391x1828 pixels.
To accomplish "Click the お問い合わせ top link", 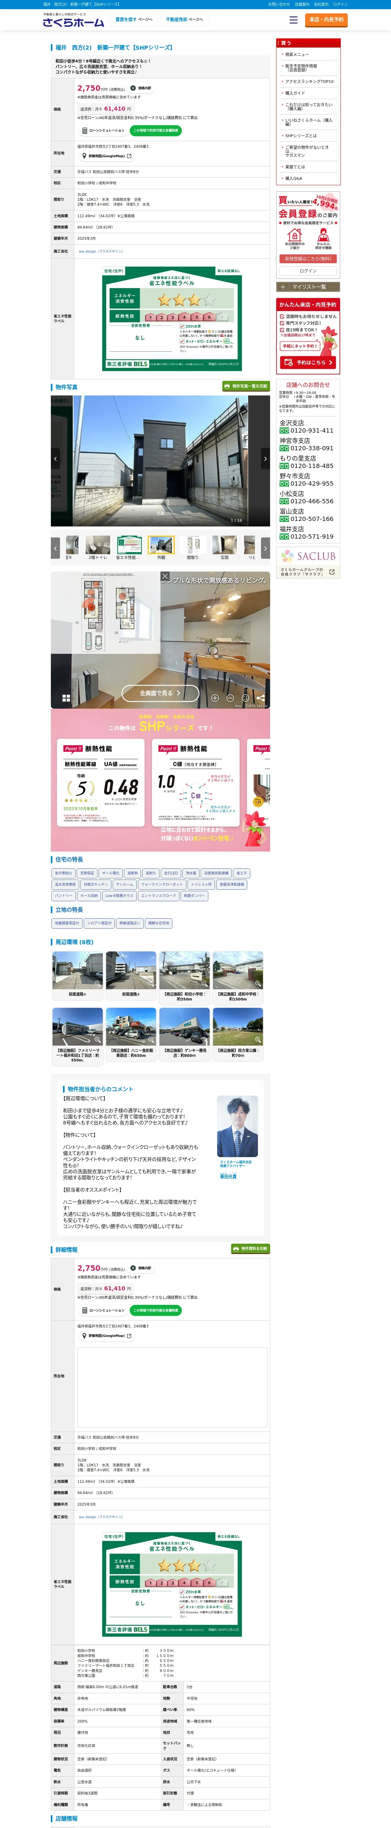I will [279, 4].
